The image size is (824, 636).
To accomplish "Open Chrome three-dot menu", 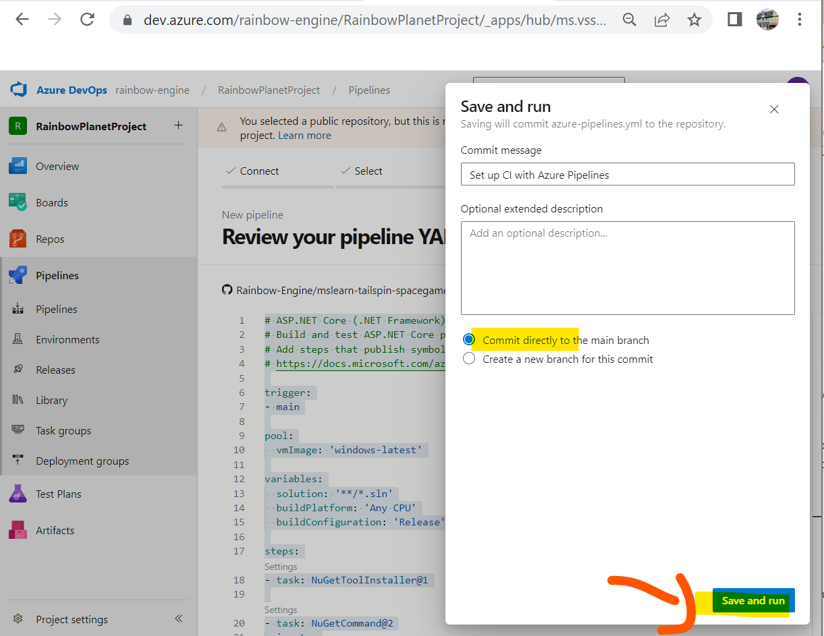I will pos(800,20).
